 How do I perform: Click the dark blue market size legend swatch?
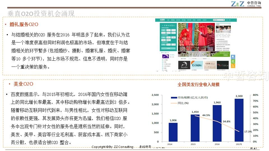pyautogui.click(x=174, y=98)
